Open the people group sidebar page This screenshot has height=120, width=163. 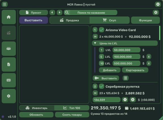tap(9, 49)
